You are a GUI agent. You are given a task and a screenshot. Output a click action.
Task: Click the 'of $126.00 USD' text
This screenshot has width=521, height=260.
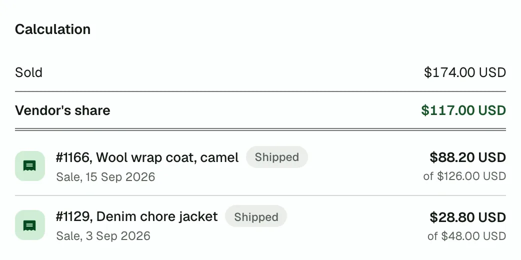point(464,176)
